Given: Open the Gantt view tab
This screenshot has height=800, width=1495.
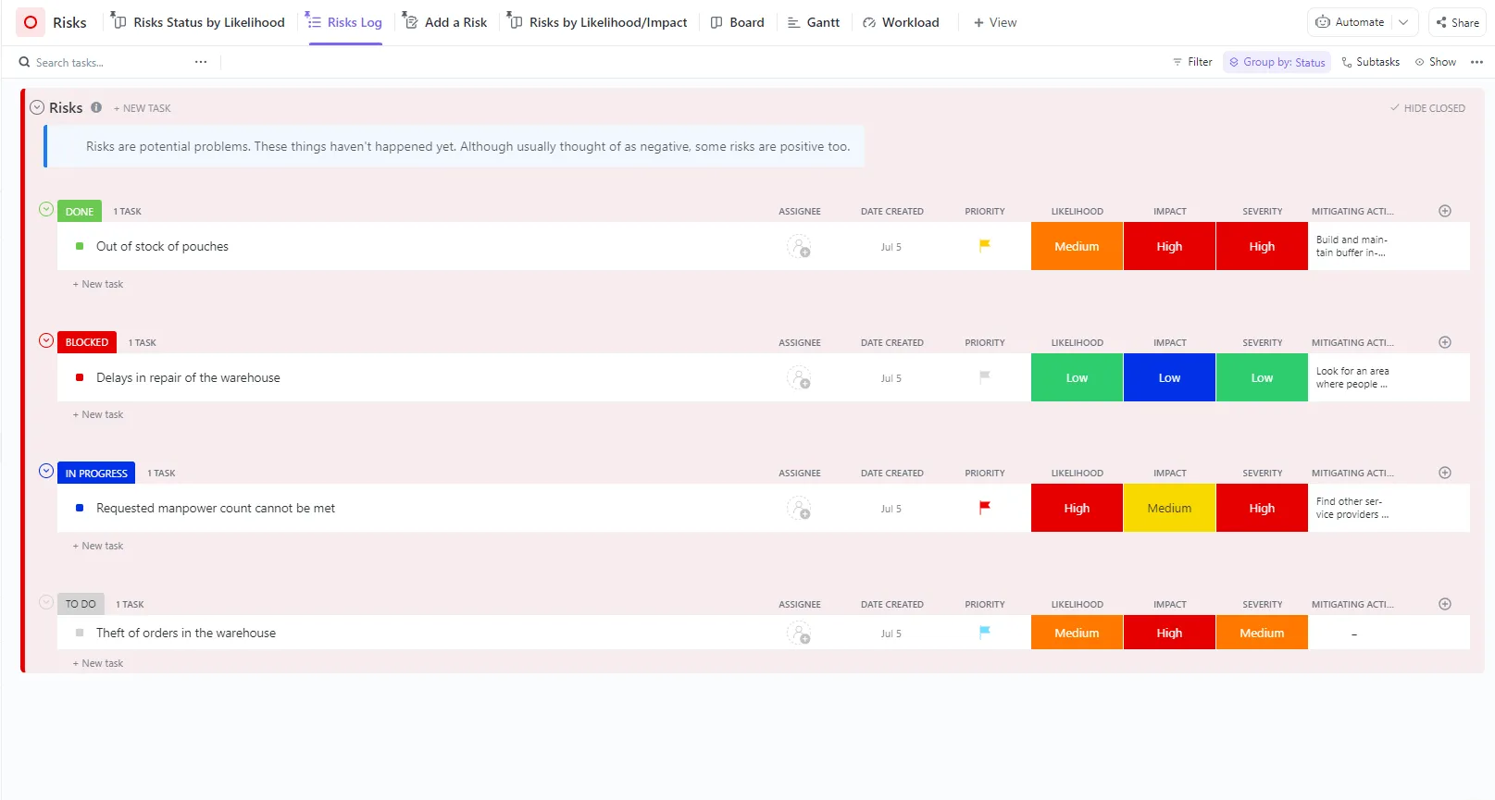Looking at the screenshot, I should pos(814,22).
